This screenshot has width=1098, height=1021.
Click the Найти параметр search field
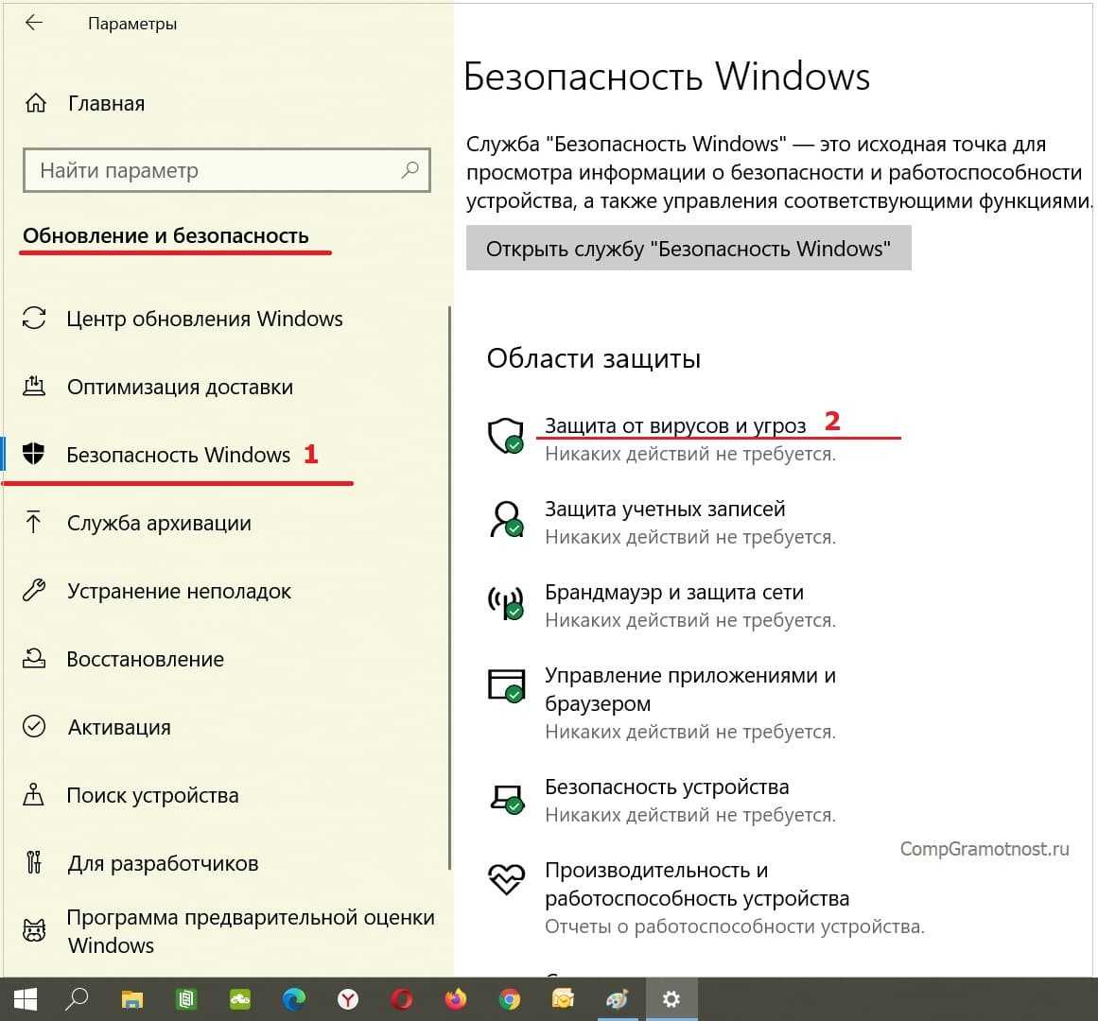coord(213,171)
